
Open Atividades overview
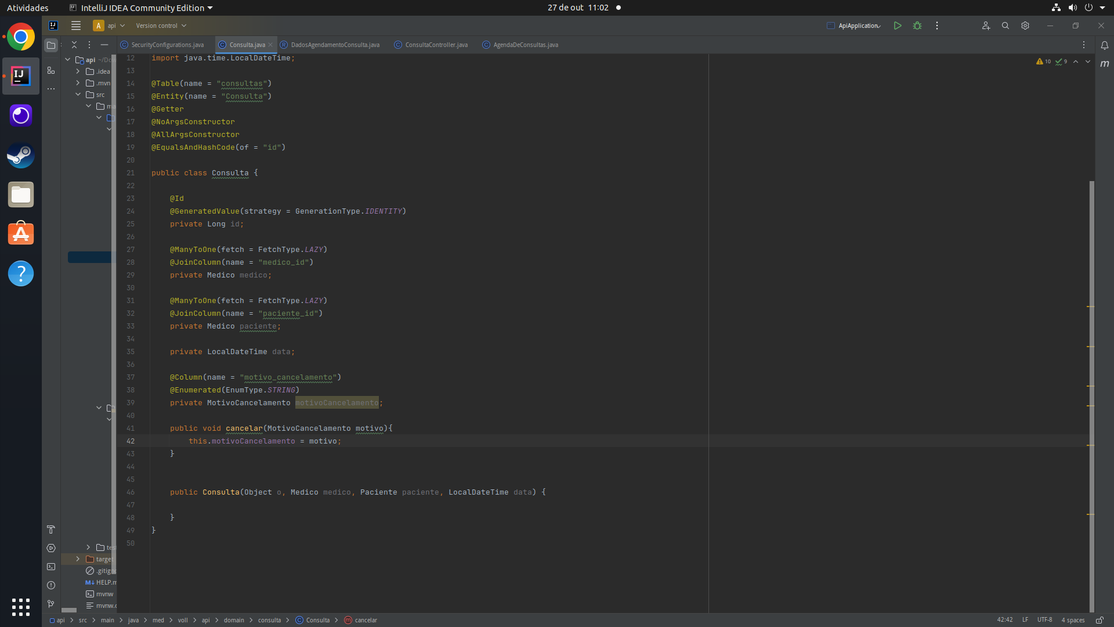28,8
